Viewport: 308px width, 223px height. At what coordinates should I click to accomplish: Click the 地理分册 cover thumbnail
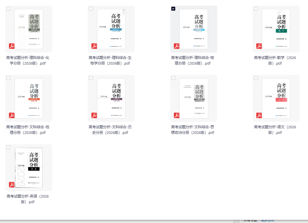(x=29, y=98)
